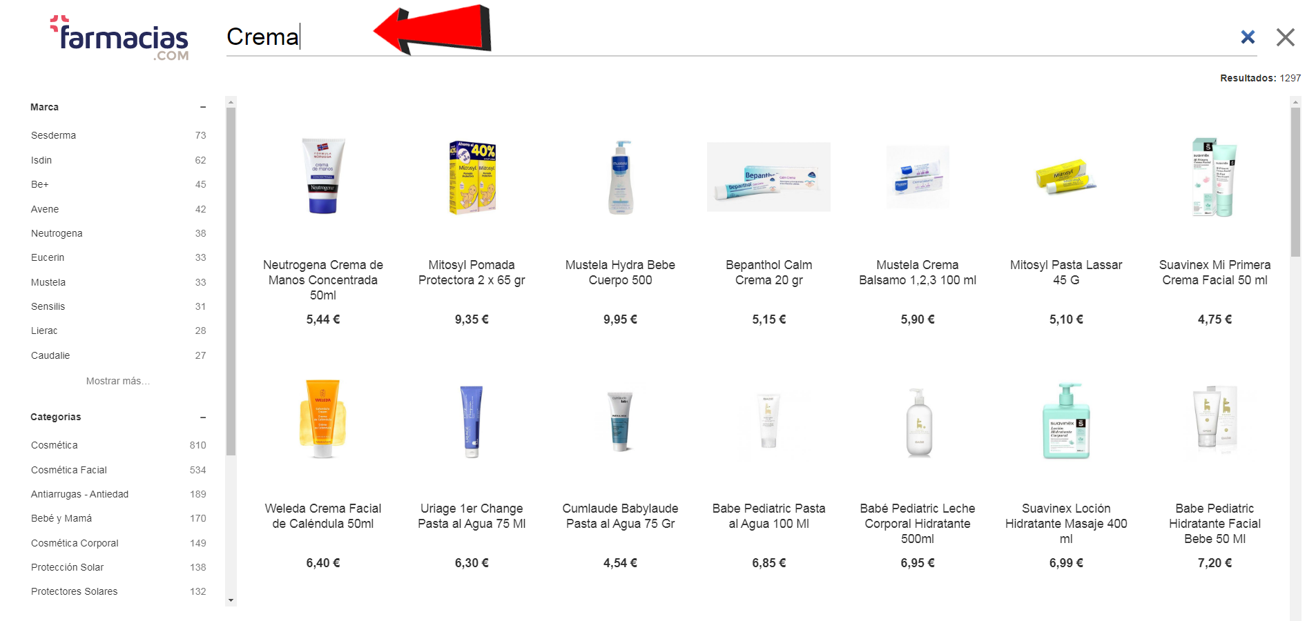Screen dimensions: 1316x621
Task: Collapse the Categorías filter section
Action: pyautogui.click(x=203, y=417)
